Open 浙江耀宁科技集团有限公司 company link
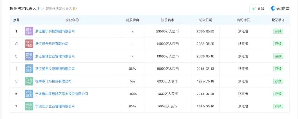298x119 pixels. 55,31
